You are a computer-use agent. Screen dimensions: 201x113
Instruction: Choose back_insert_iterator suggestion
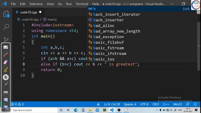[x=142, y=14]
